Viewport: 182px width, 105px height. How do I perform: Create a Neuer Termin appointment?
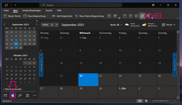pos(12,16)
